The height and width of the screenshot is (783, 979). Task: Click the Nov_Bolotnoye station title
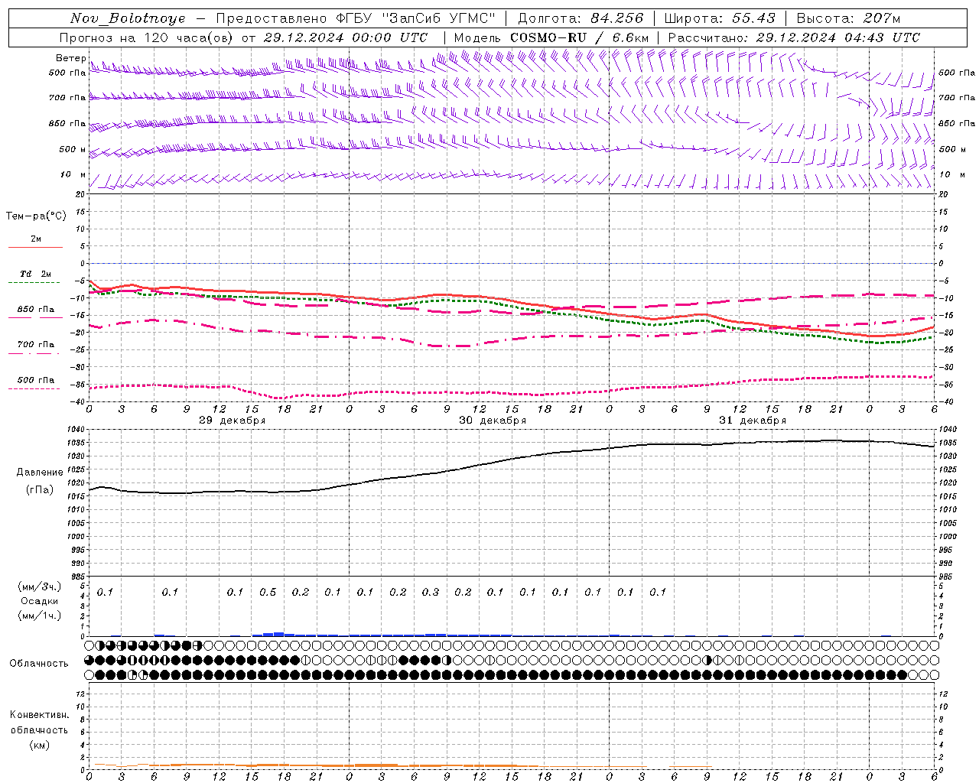[128, 18]
